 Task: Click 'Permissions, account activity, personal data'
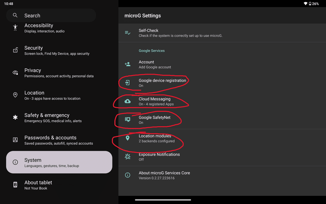point(59,76)
